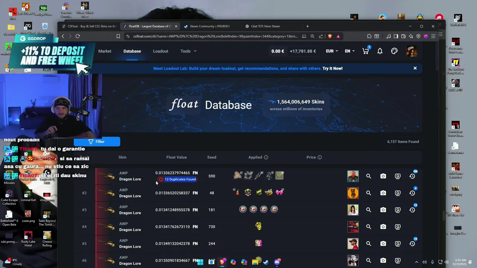
Task: Open the Brave Leo AI sparkle icon
Action: [411, 36]
